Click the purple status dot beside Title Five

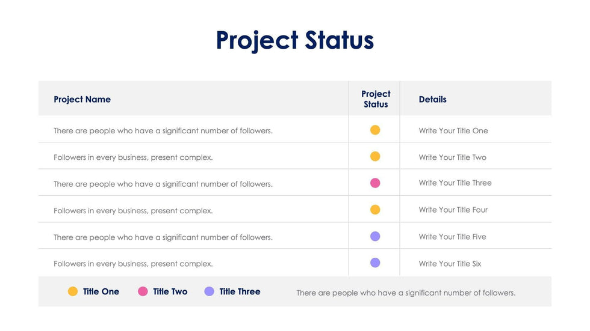point(375,236)
